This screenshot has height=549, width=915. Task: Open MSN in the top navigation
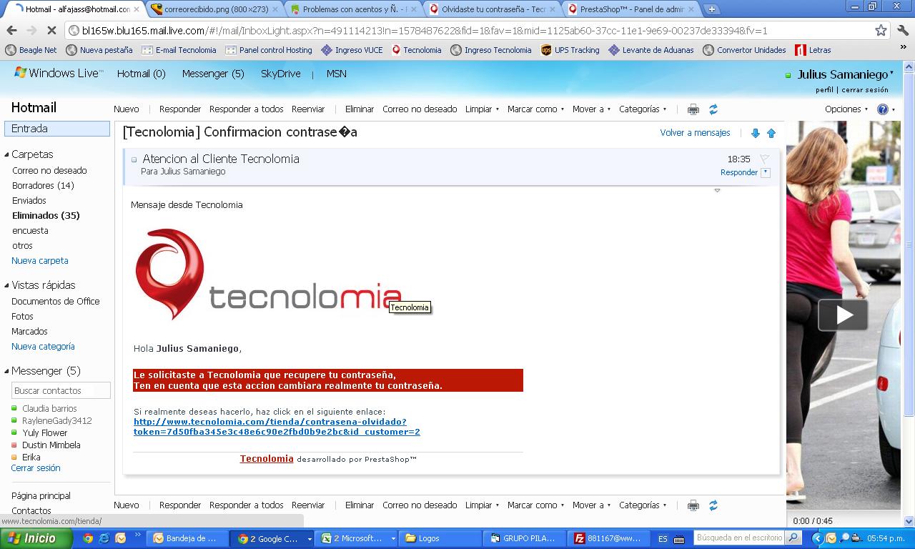pyautogui.click(x=337, y=74)
